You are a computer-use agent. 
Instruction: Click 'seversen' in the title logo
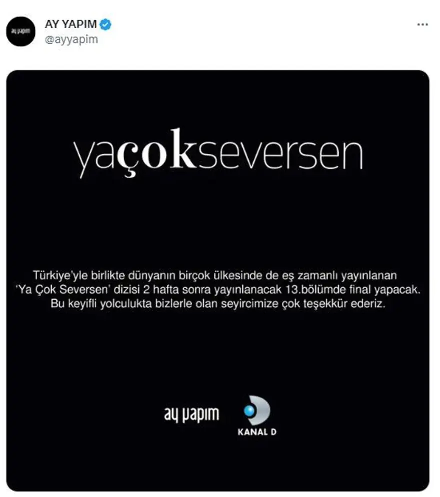click(x=280, y=154)
